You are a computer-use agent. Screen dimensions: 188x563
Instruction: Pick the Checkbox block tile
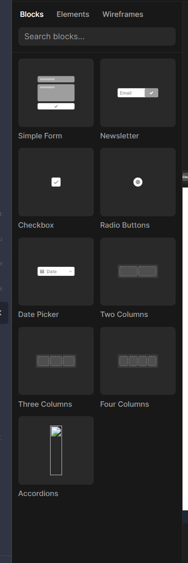56,182
